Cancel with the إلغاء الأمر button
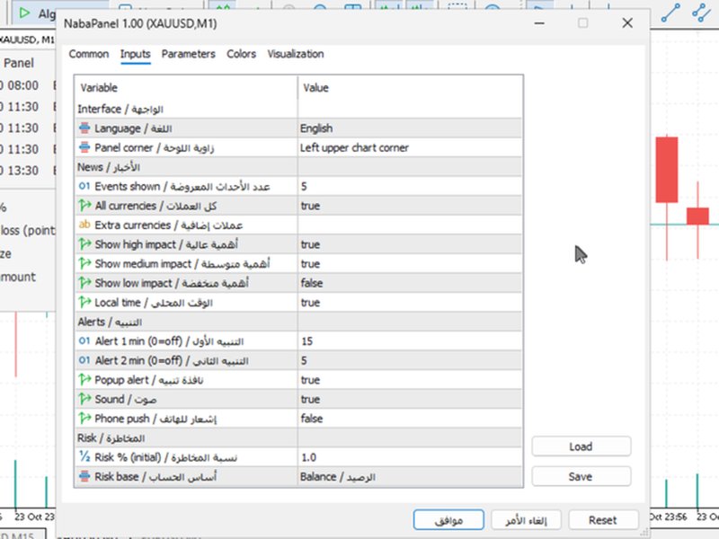This screenshot has height=539, width=719. 526,520
